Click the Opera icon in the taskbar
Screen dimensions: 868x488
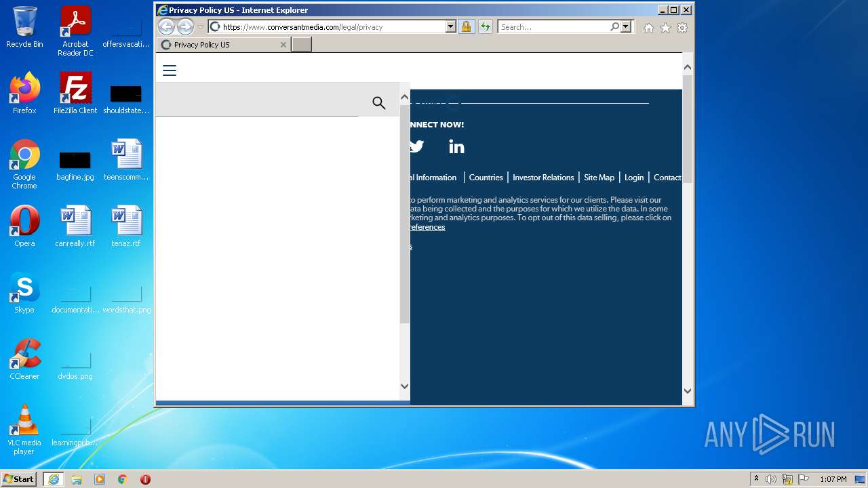tap(145, 479)
